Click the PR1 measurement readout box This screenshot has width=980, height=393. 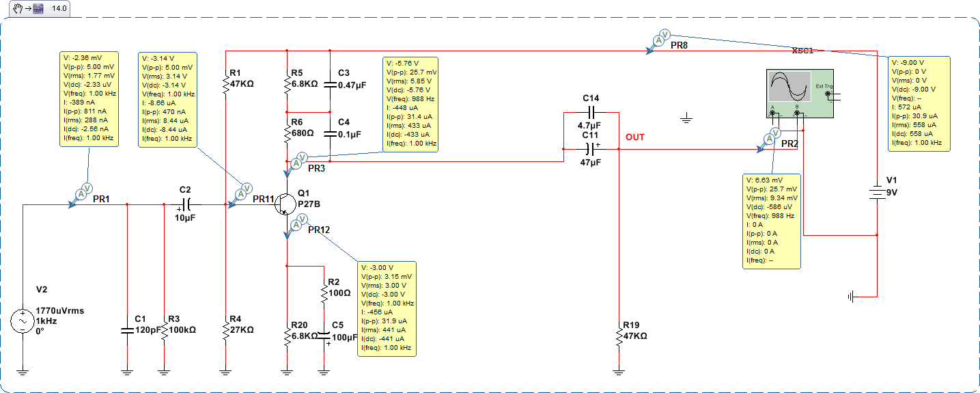(x=89, y=99)
